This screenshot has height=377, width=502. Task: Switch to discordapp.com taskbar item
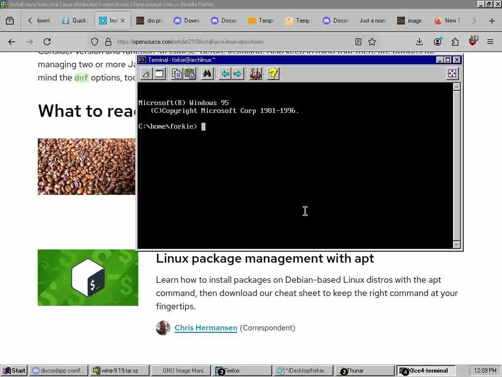pyautogui.click(x=59, y=371)
